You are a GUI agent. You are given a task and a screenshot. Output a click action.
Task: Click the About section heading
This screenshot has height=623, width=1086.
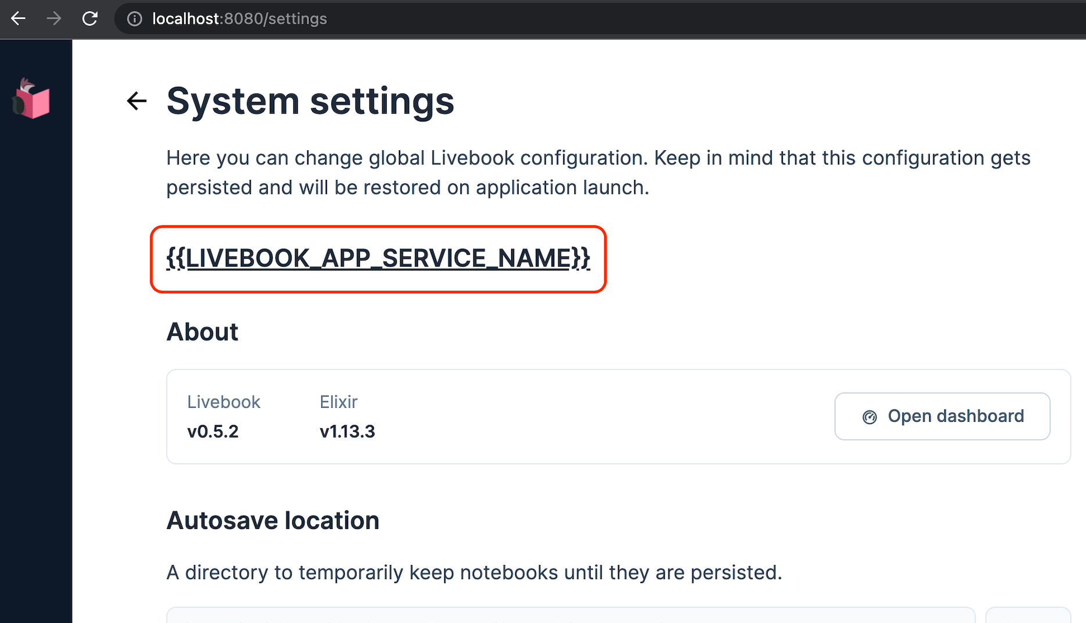click(x=202, y=331)
